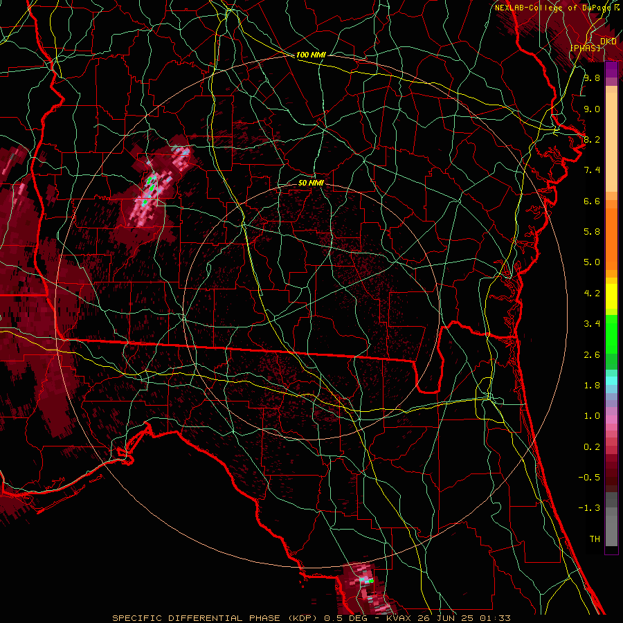The image size is (623, 623).
Task: Pick the pink band of the color bar
Action: [611, 419]
